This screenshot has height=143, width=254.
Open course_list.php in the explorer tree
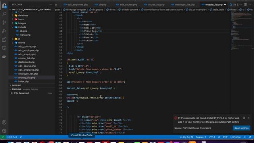[x=27, y=58]
